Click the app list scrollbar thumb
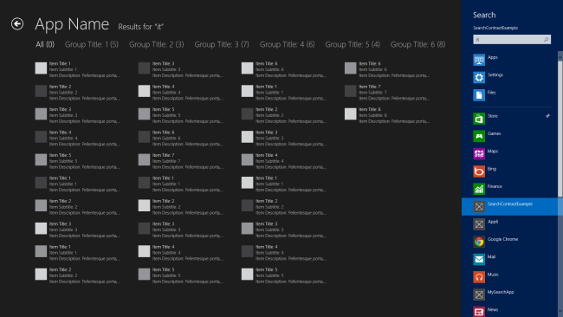Screen dimensions: 563x317 [x=560, y=128]
